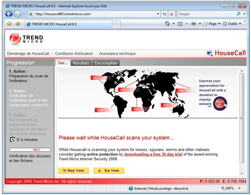Screen dimensions: 251x195
Task: Click the Click & Buy donate button
Action: [x=220, y=104]
